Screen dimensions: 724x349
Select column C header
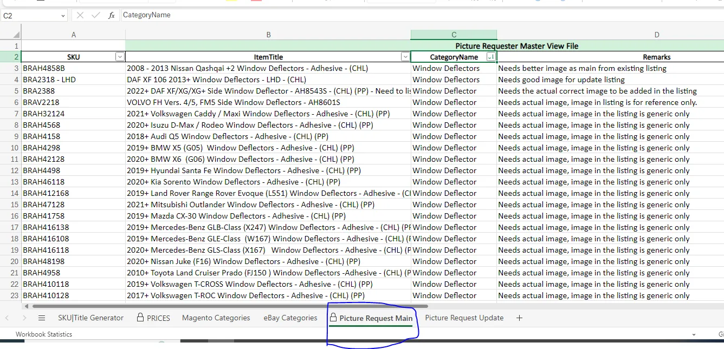[x=454, y=35]
